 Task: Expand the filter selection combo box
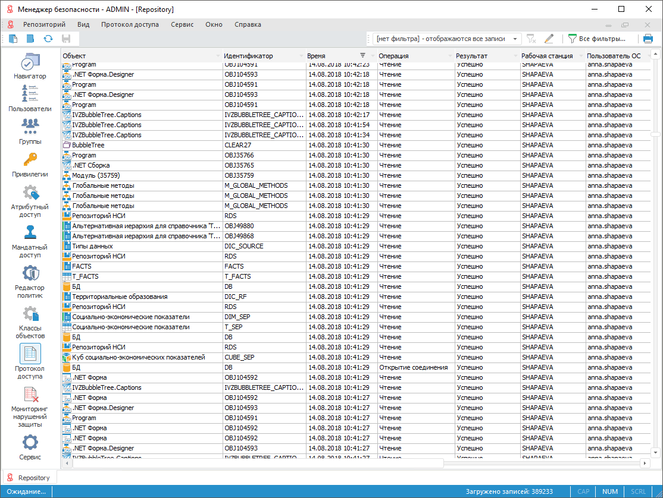click(515, 39)
